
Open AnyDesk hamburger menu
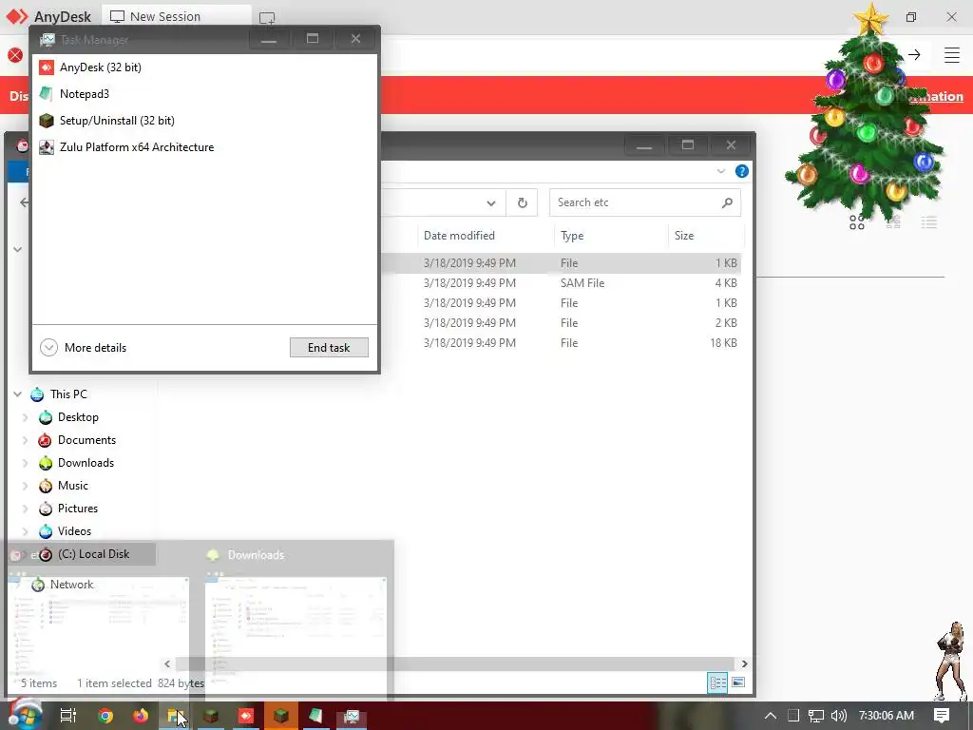(x=952, y=54)
